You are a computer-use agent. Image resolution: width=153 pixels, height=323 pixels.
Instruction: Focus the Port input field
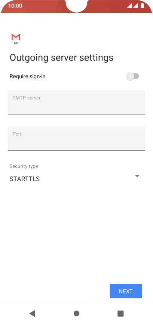pyautogui.click(x=76, y=138)
